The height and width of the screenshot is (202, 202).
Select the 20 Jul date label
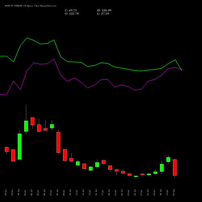pos(109,192)
